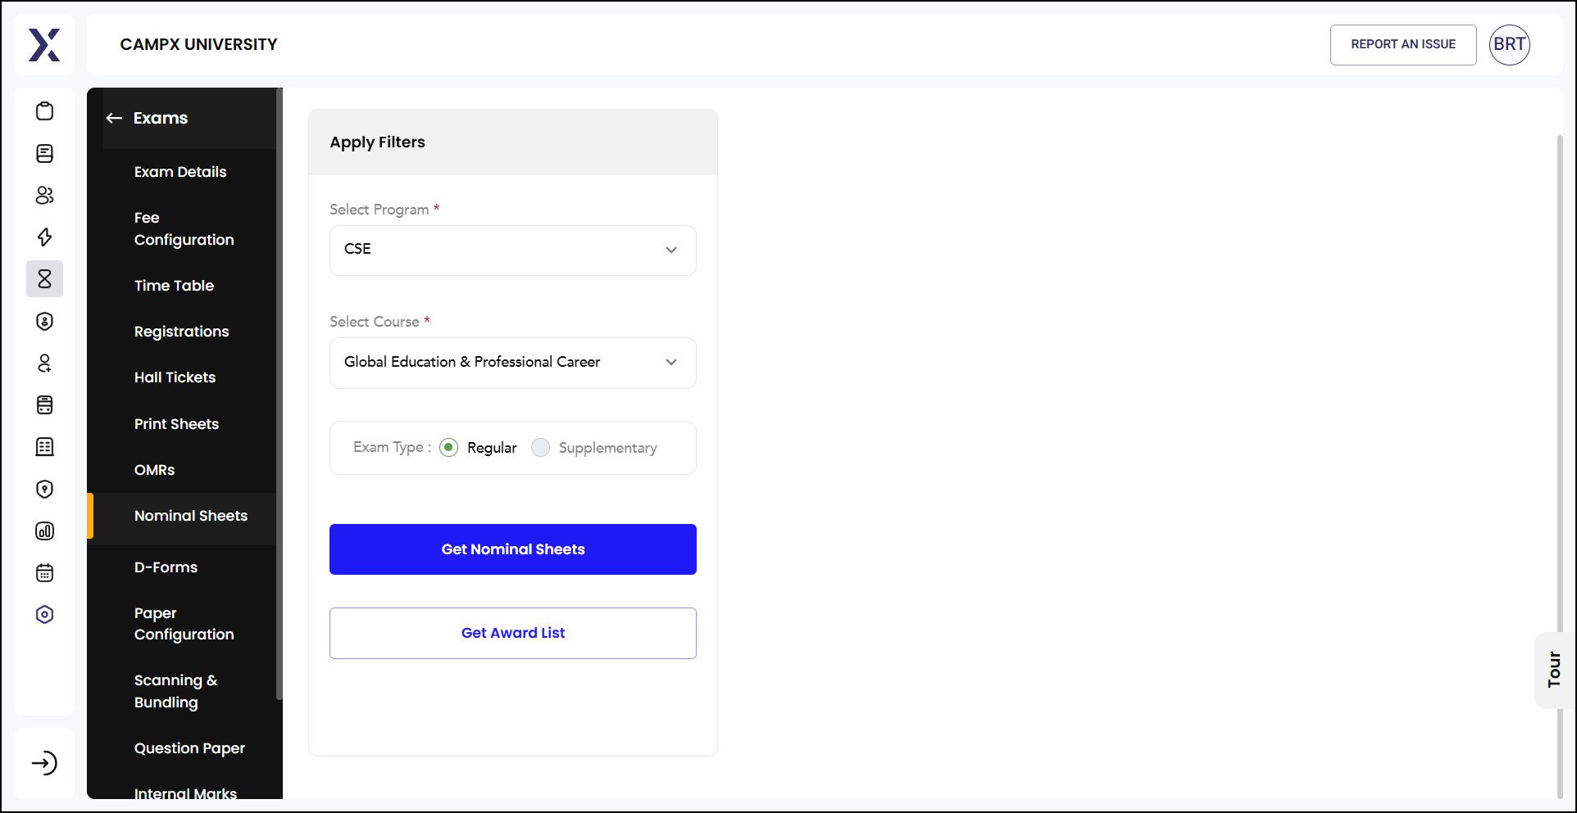Go to Time Table menu item
Image resolution: width=1577 pixels, height=813 pixels.
coord(174,286)
